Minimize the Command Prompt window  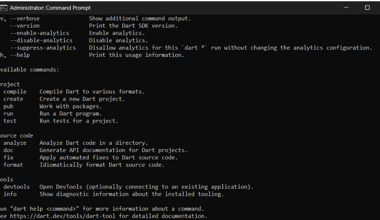(347, 8)
